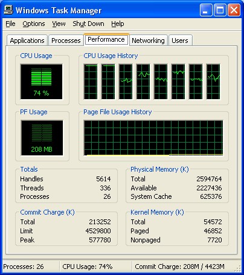
Task: Switch to the Applications tab
Action: point(27,40)
